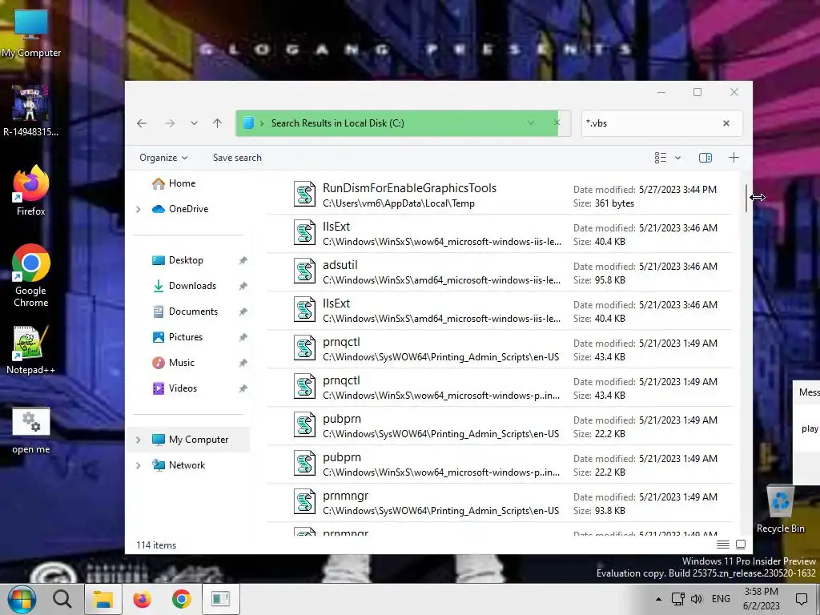Image resolution: width=820 pixels, height=615 pixels.
Task: Open notification center icon
Action: coord(801,599)
